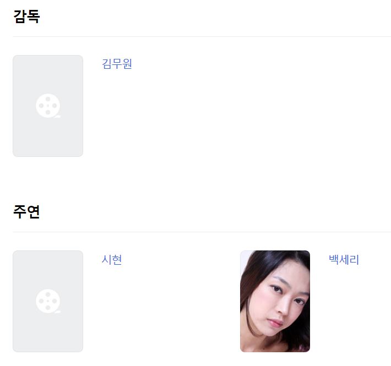The width and height of the screenshot is (391, 366).
Task: View the cast member named 시현
Action: pos(112,259)
